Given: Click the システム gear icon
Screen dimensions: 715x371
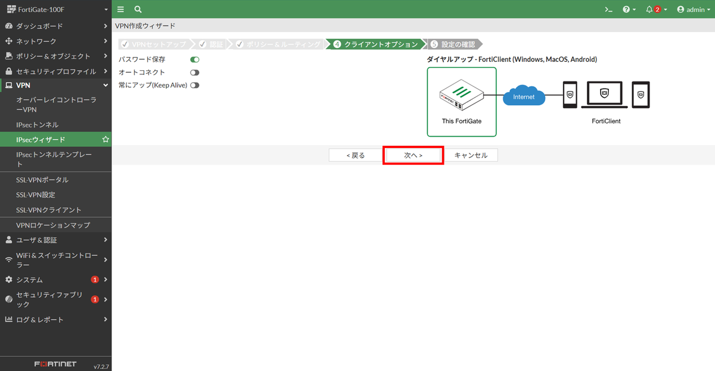Looking at the screenshot, I should 9,279.
